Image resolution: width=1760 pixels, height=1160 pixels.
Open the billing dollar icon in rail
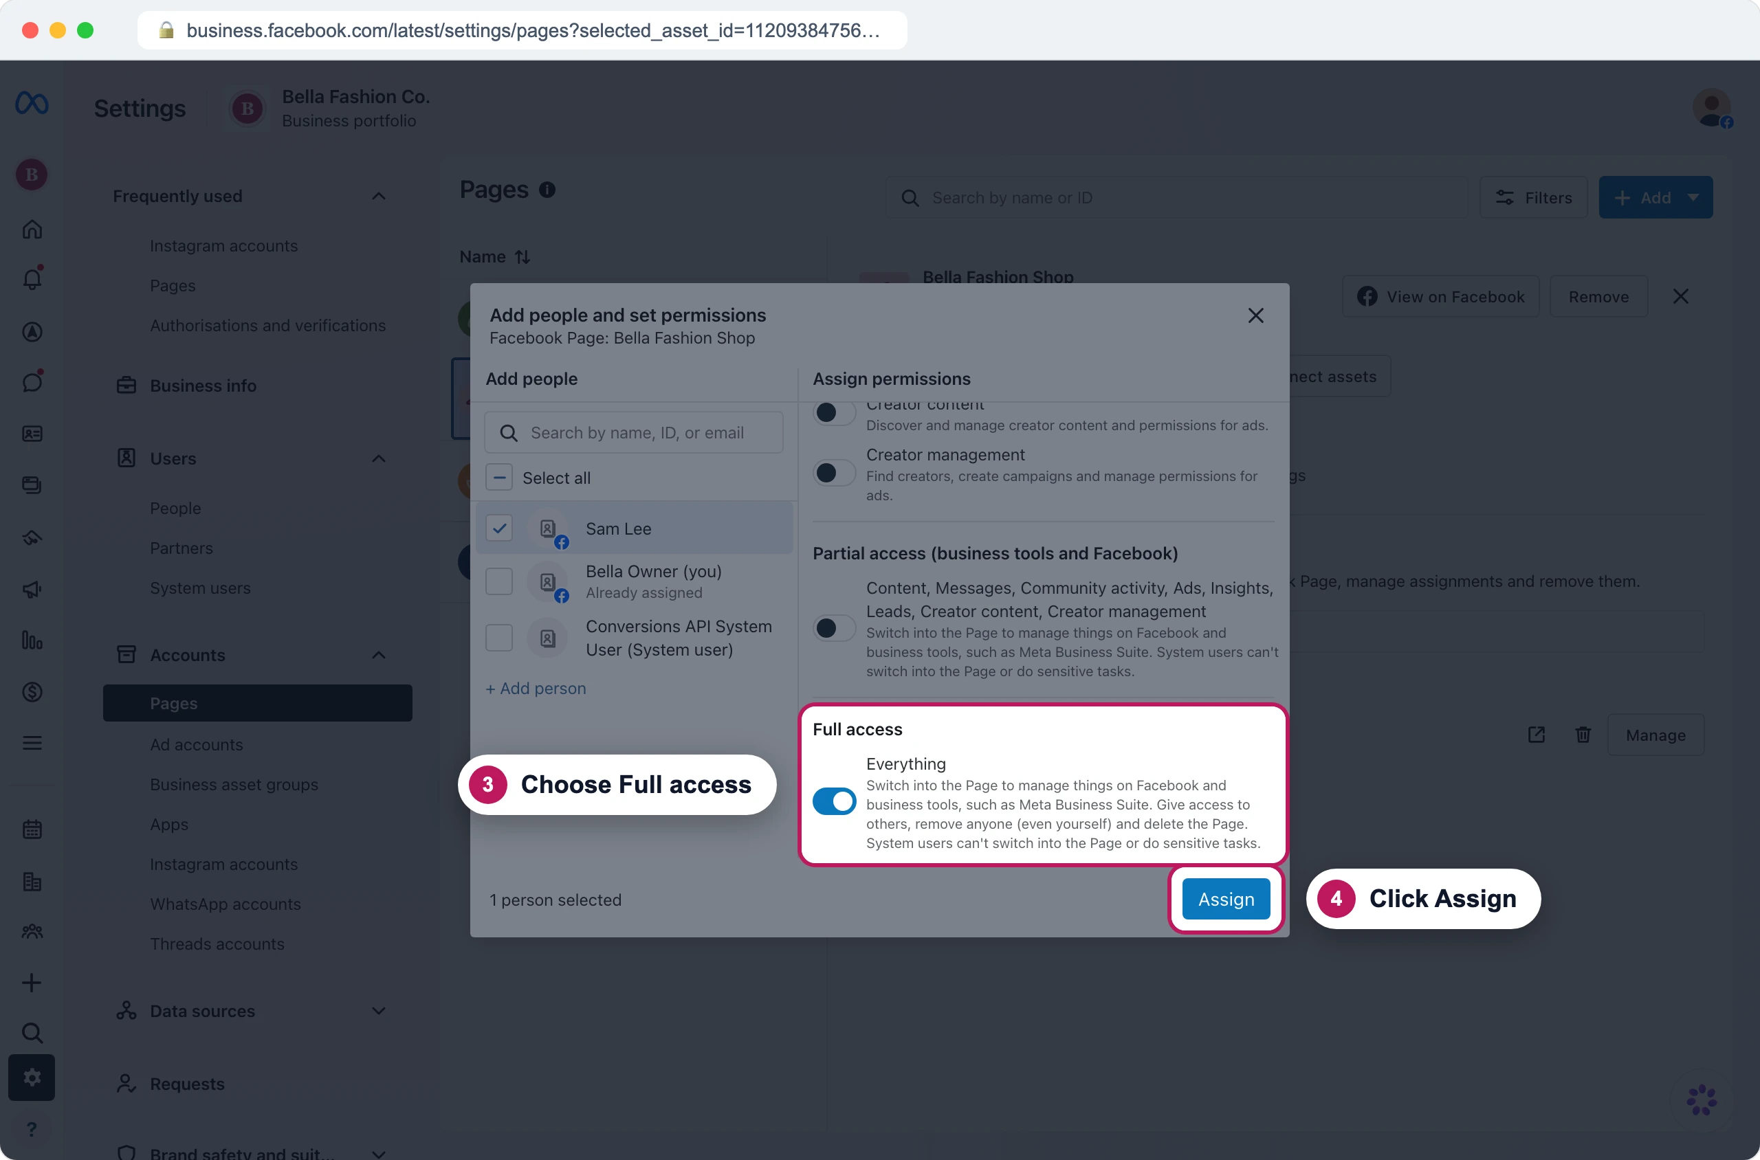click(32, 692)
